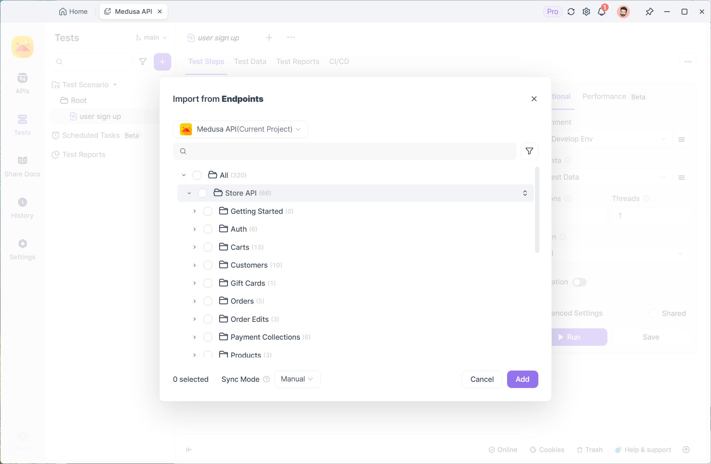Click the Medusa project logo icon

click(23, 47)
